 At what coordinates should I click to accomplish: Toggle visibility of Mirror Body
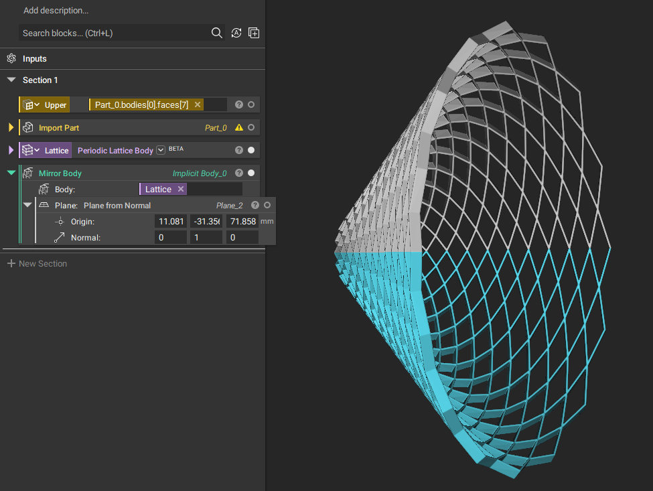(x=251, y=173)
